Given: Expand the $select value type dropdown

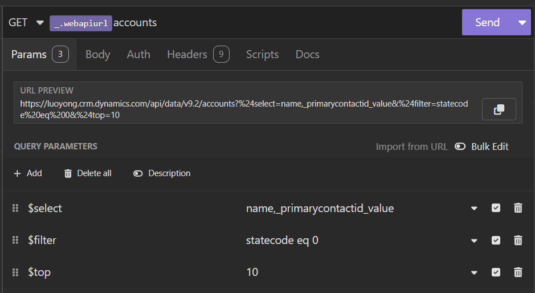Looking at the screenshot, I should 474,208.
